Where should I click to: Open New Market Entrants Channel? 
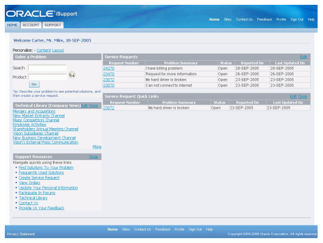[x=39, y=115]
